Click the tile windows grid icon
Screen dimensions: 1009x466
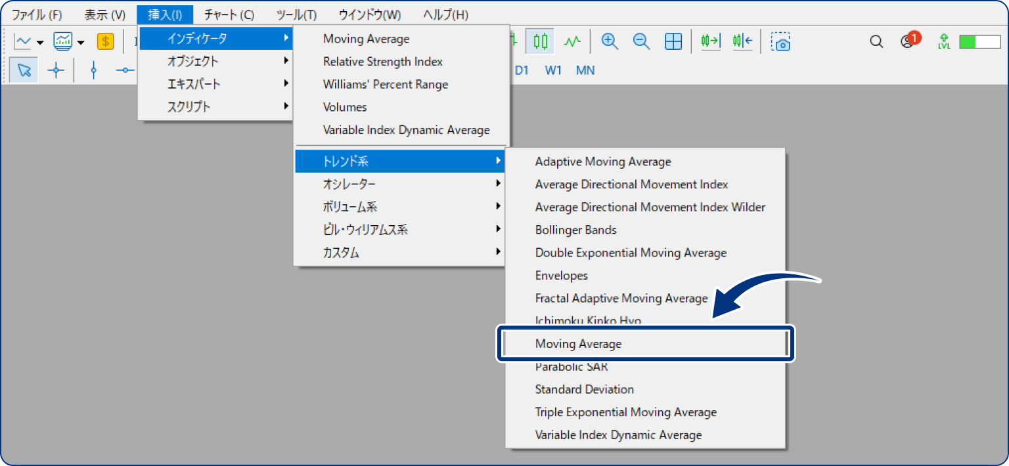tap(673, 42)
